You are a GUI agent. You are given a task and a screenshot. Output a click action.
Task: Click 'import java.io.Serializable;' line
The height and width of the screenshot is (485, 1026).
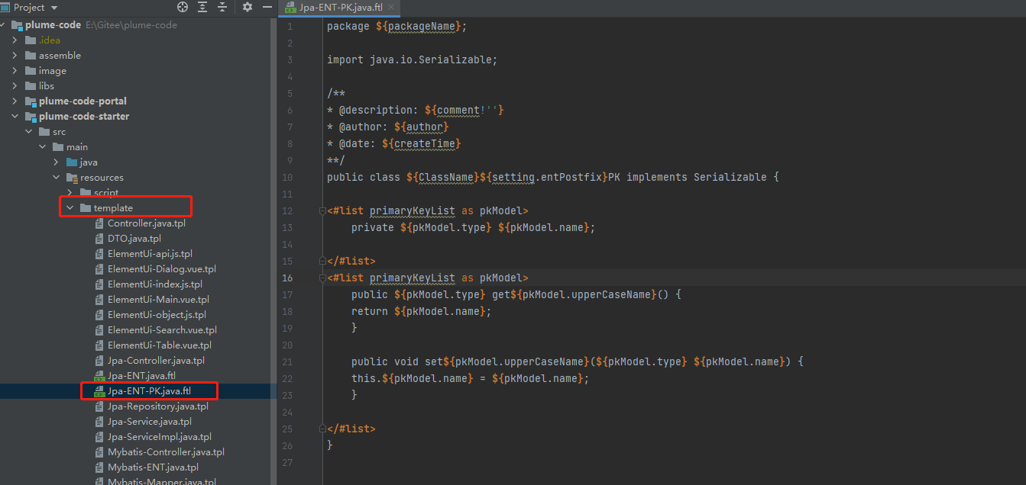(x=412, y=59)
